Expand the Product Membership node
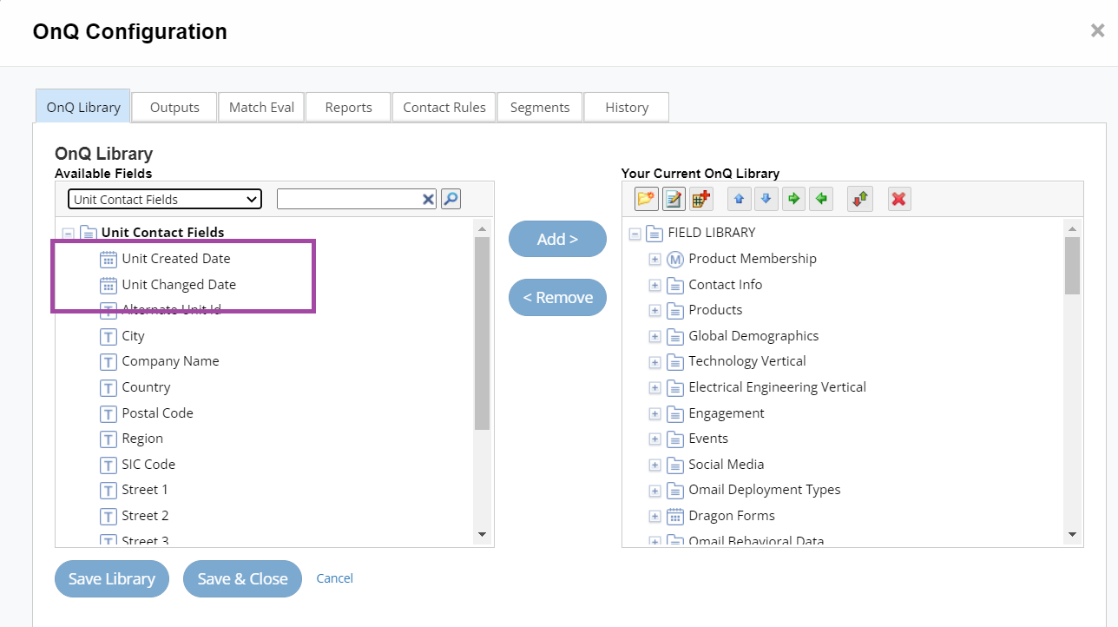The image size is (1118, 627). [x=655, y=259]
